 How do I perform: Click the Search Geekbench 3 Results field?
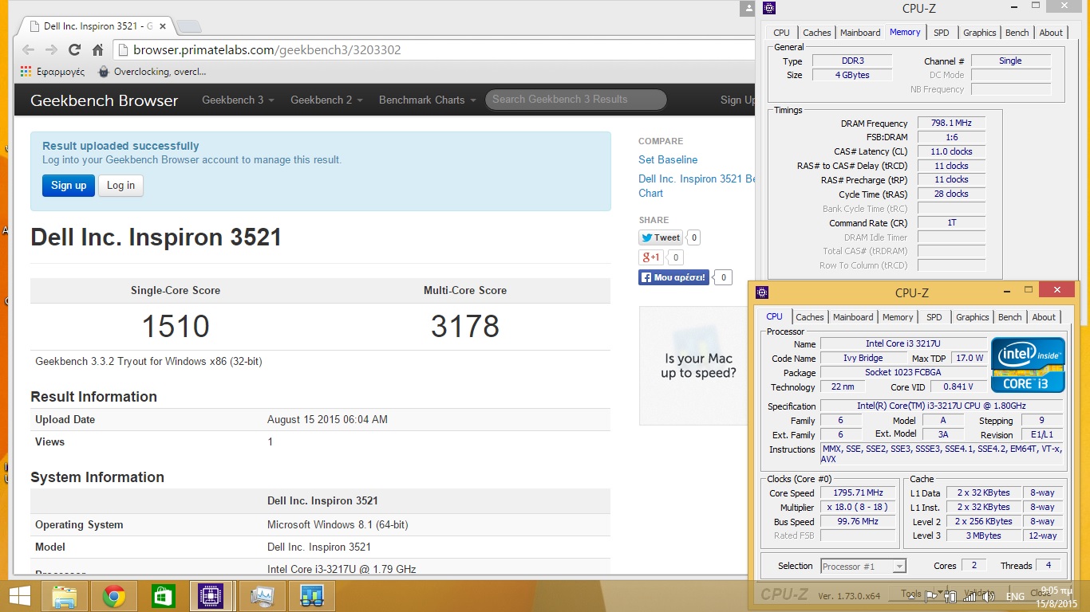pyautogui.click(x=575, y=100)
